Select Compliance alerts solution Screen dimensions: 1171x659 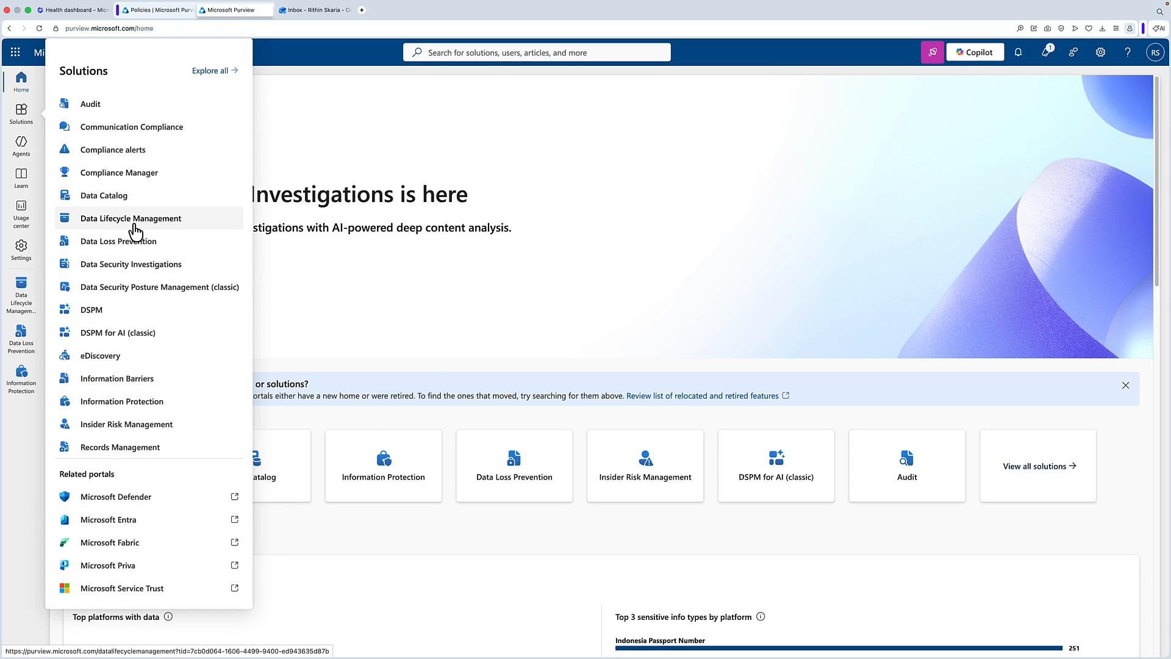[149, 150]
